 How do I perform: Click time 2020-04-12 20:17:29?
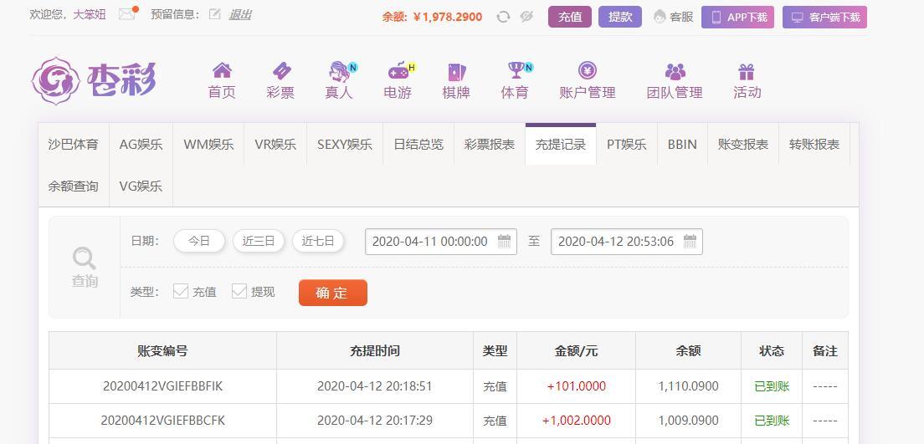click(375, 421)
